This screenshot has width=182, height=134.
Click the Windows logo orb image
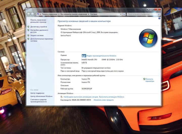pos(148,38)
